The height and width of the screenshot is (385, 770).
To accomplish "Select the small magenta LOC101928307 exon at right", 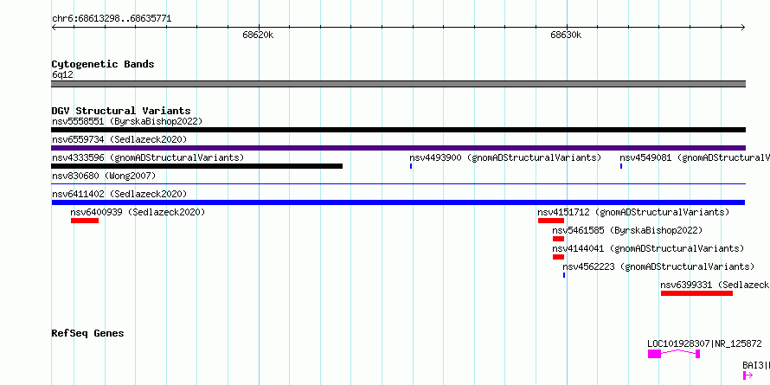I will tap(698, 354).
